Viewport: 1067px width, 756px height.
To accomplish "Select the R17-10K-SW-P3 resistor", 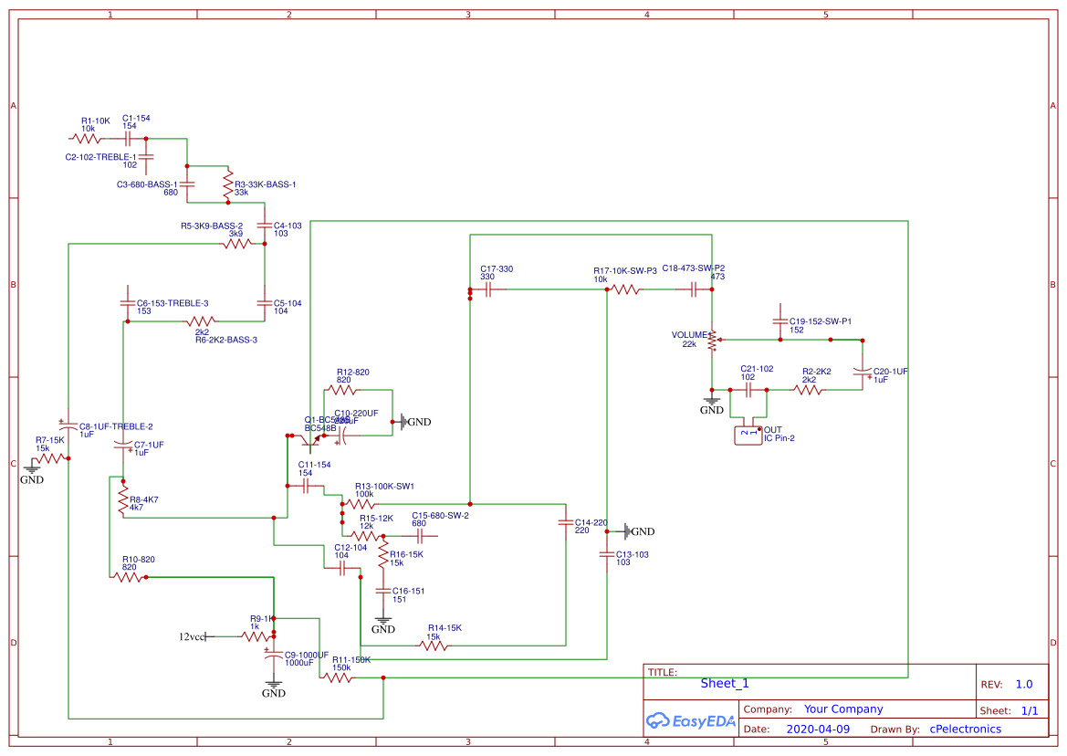I will click(x=625, y=289).
